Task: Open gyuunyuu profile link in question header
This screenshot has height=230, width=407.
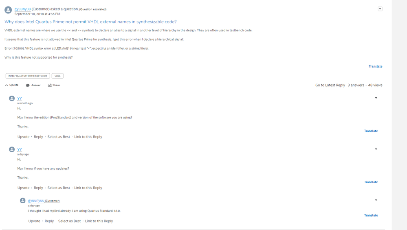Action: (x=22, y=9)
